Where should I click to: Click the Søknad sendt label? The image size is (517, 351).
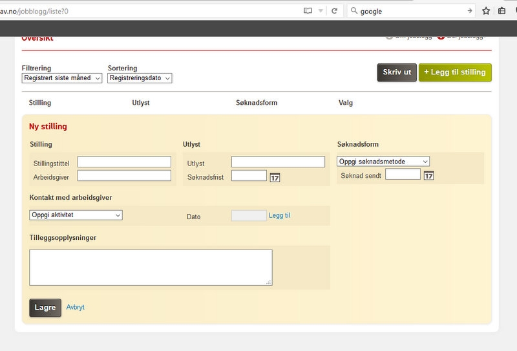tap(361, 176)
